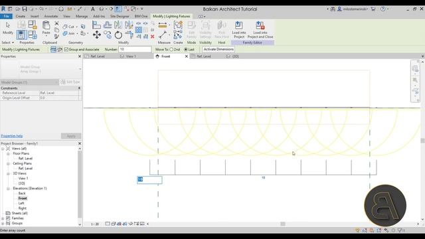Image resolution: width=425 pixels, height=239 pixels.
Task: Expand the Groups tree node
Action: tap(3, 223)
